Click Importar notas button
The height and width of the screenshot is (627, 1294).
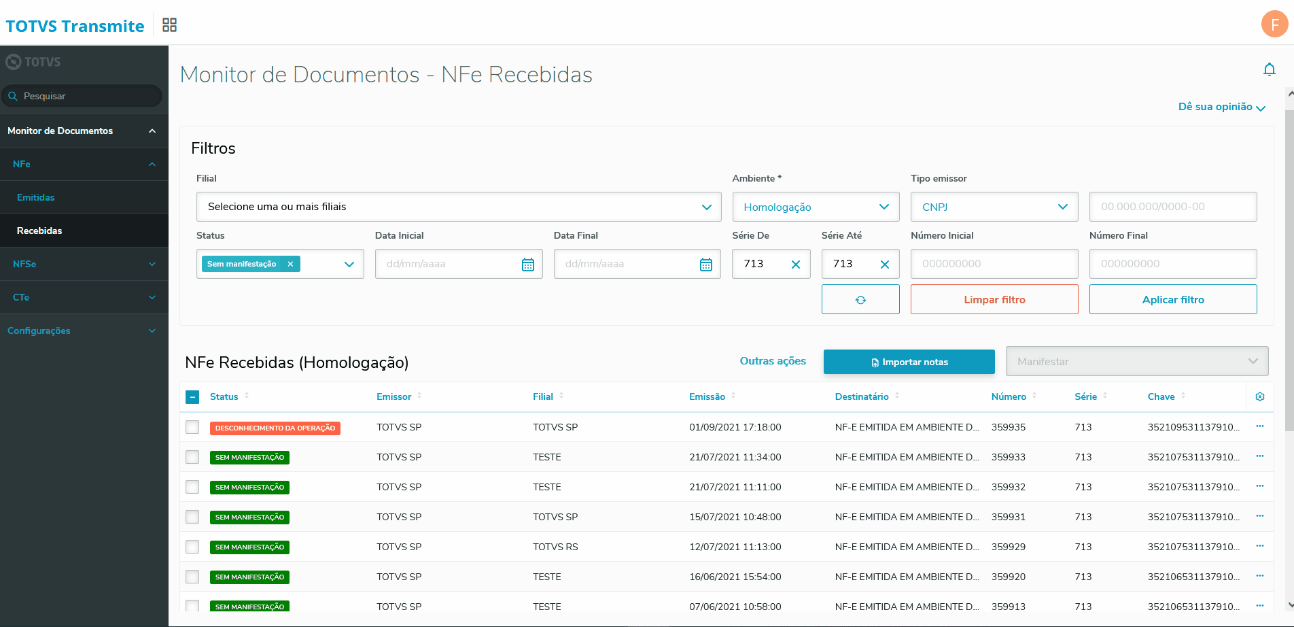(x=909, y=362)
